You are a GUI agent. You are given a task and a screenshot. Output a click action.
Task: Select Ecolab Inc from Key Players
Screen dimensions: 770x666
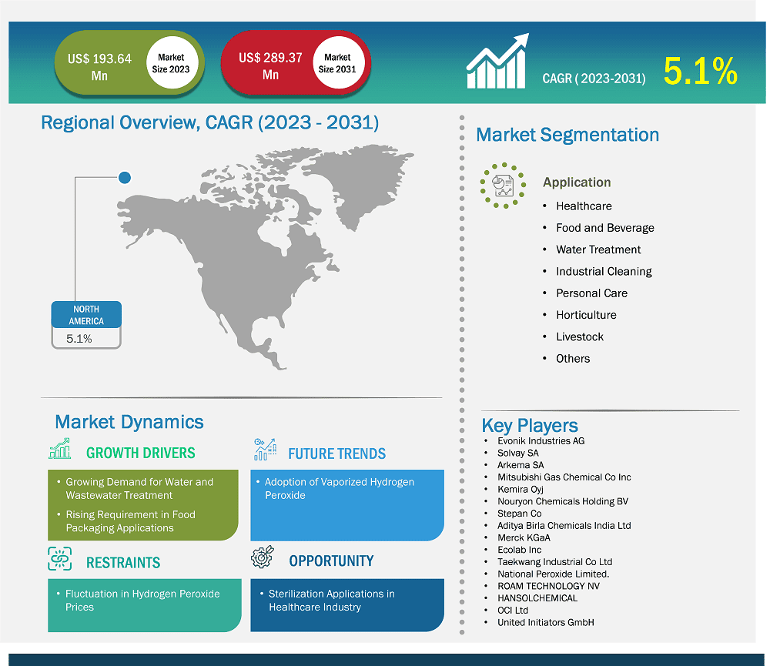[519, 550]
